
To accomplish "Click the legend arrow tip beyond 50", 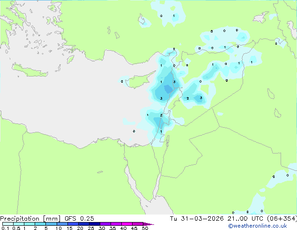I will coord(148,224).
